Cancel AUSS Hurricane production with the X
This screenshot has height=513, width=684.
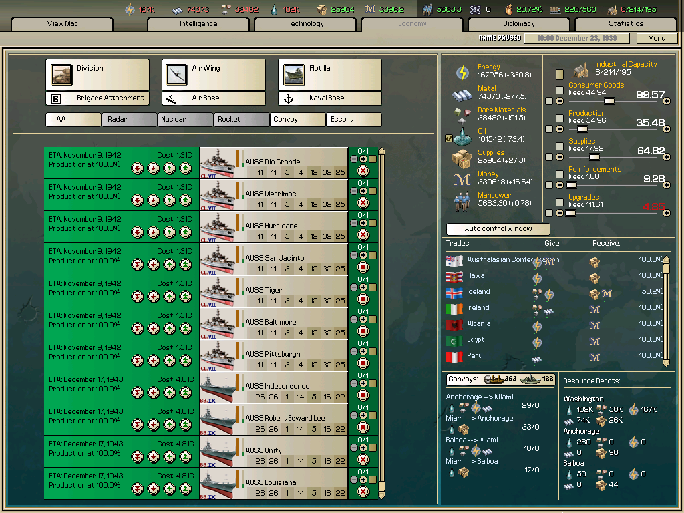point(364,233)
